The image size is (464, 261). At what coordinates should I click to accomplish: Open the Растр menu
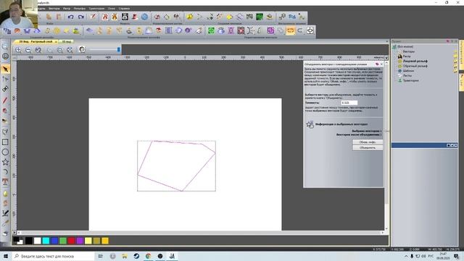tap(67, 9)
